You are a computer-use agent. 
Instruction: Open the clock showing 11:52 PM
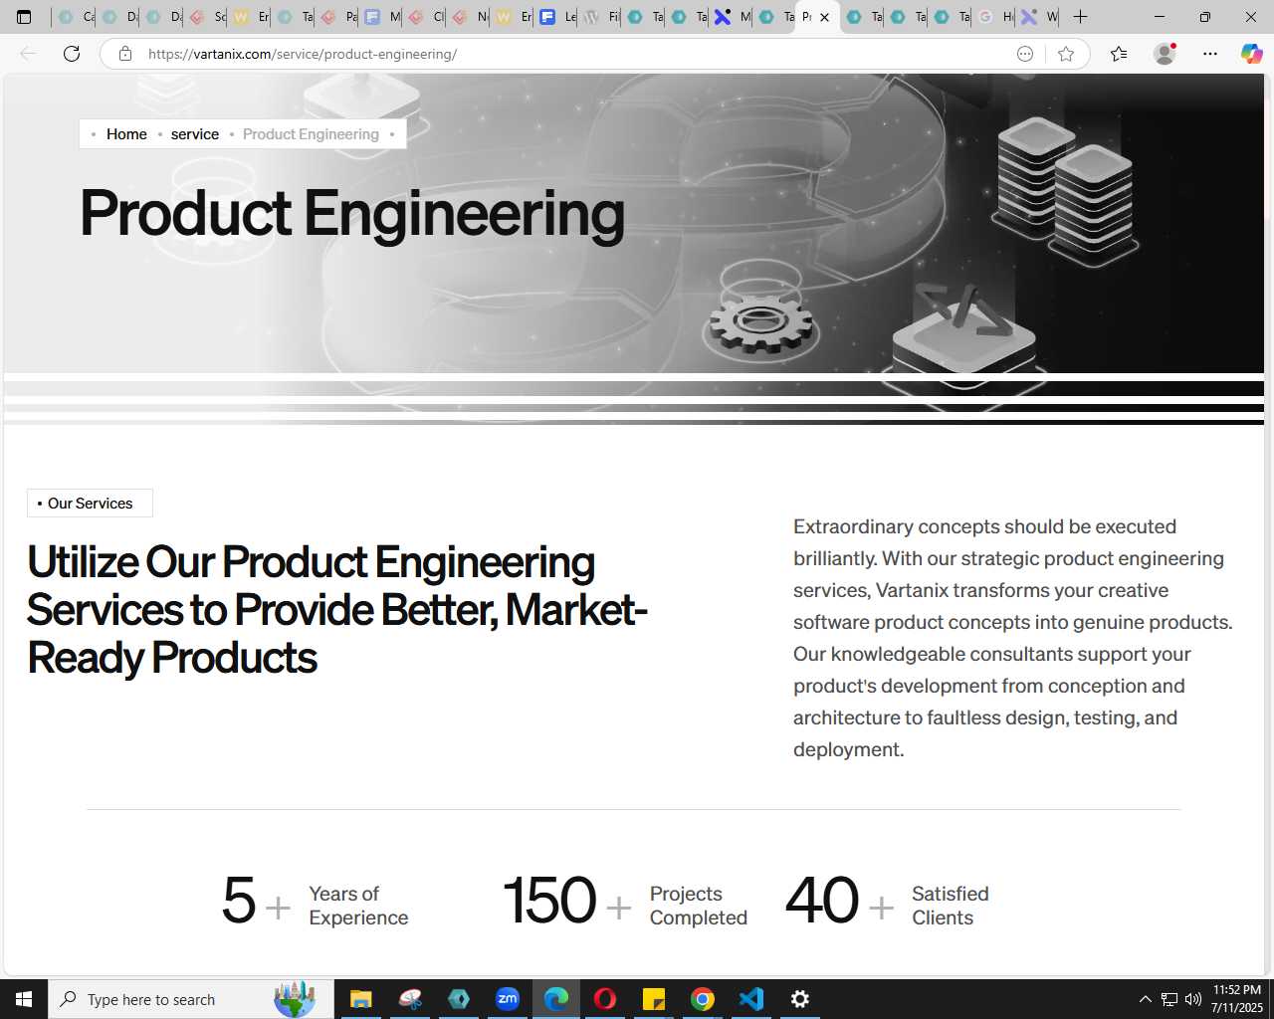1237,999
